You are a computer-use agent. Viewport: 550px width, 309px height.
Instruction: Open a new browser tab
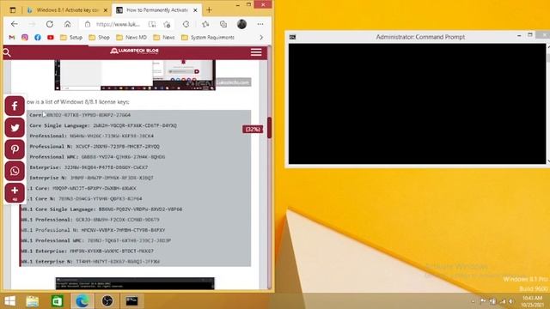pos(209,10)
